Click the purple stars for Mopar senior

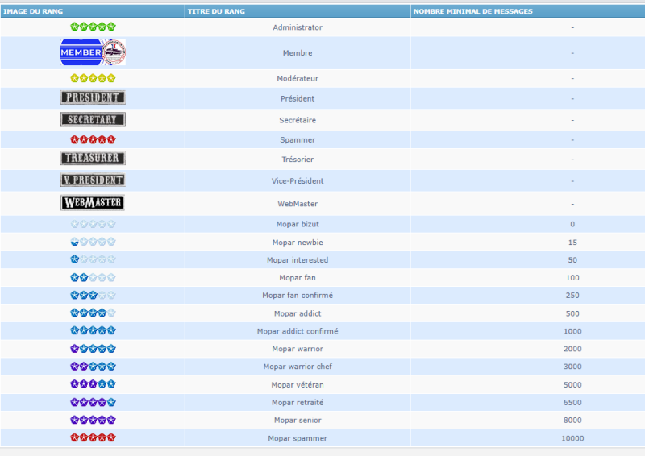point(93,420)
